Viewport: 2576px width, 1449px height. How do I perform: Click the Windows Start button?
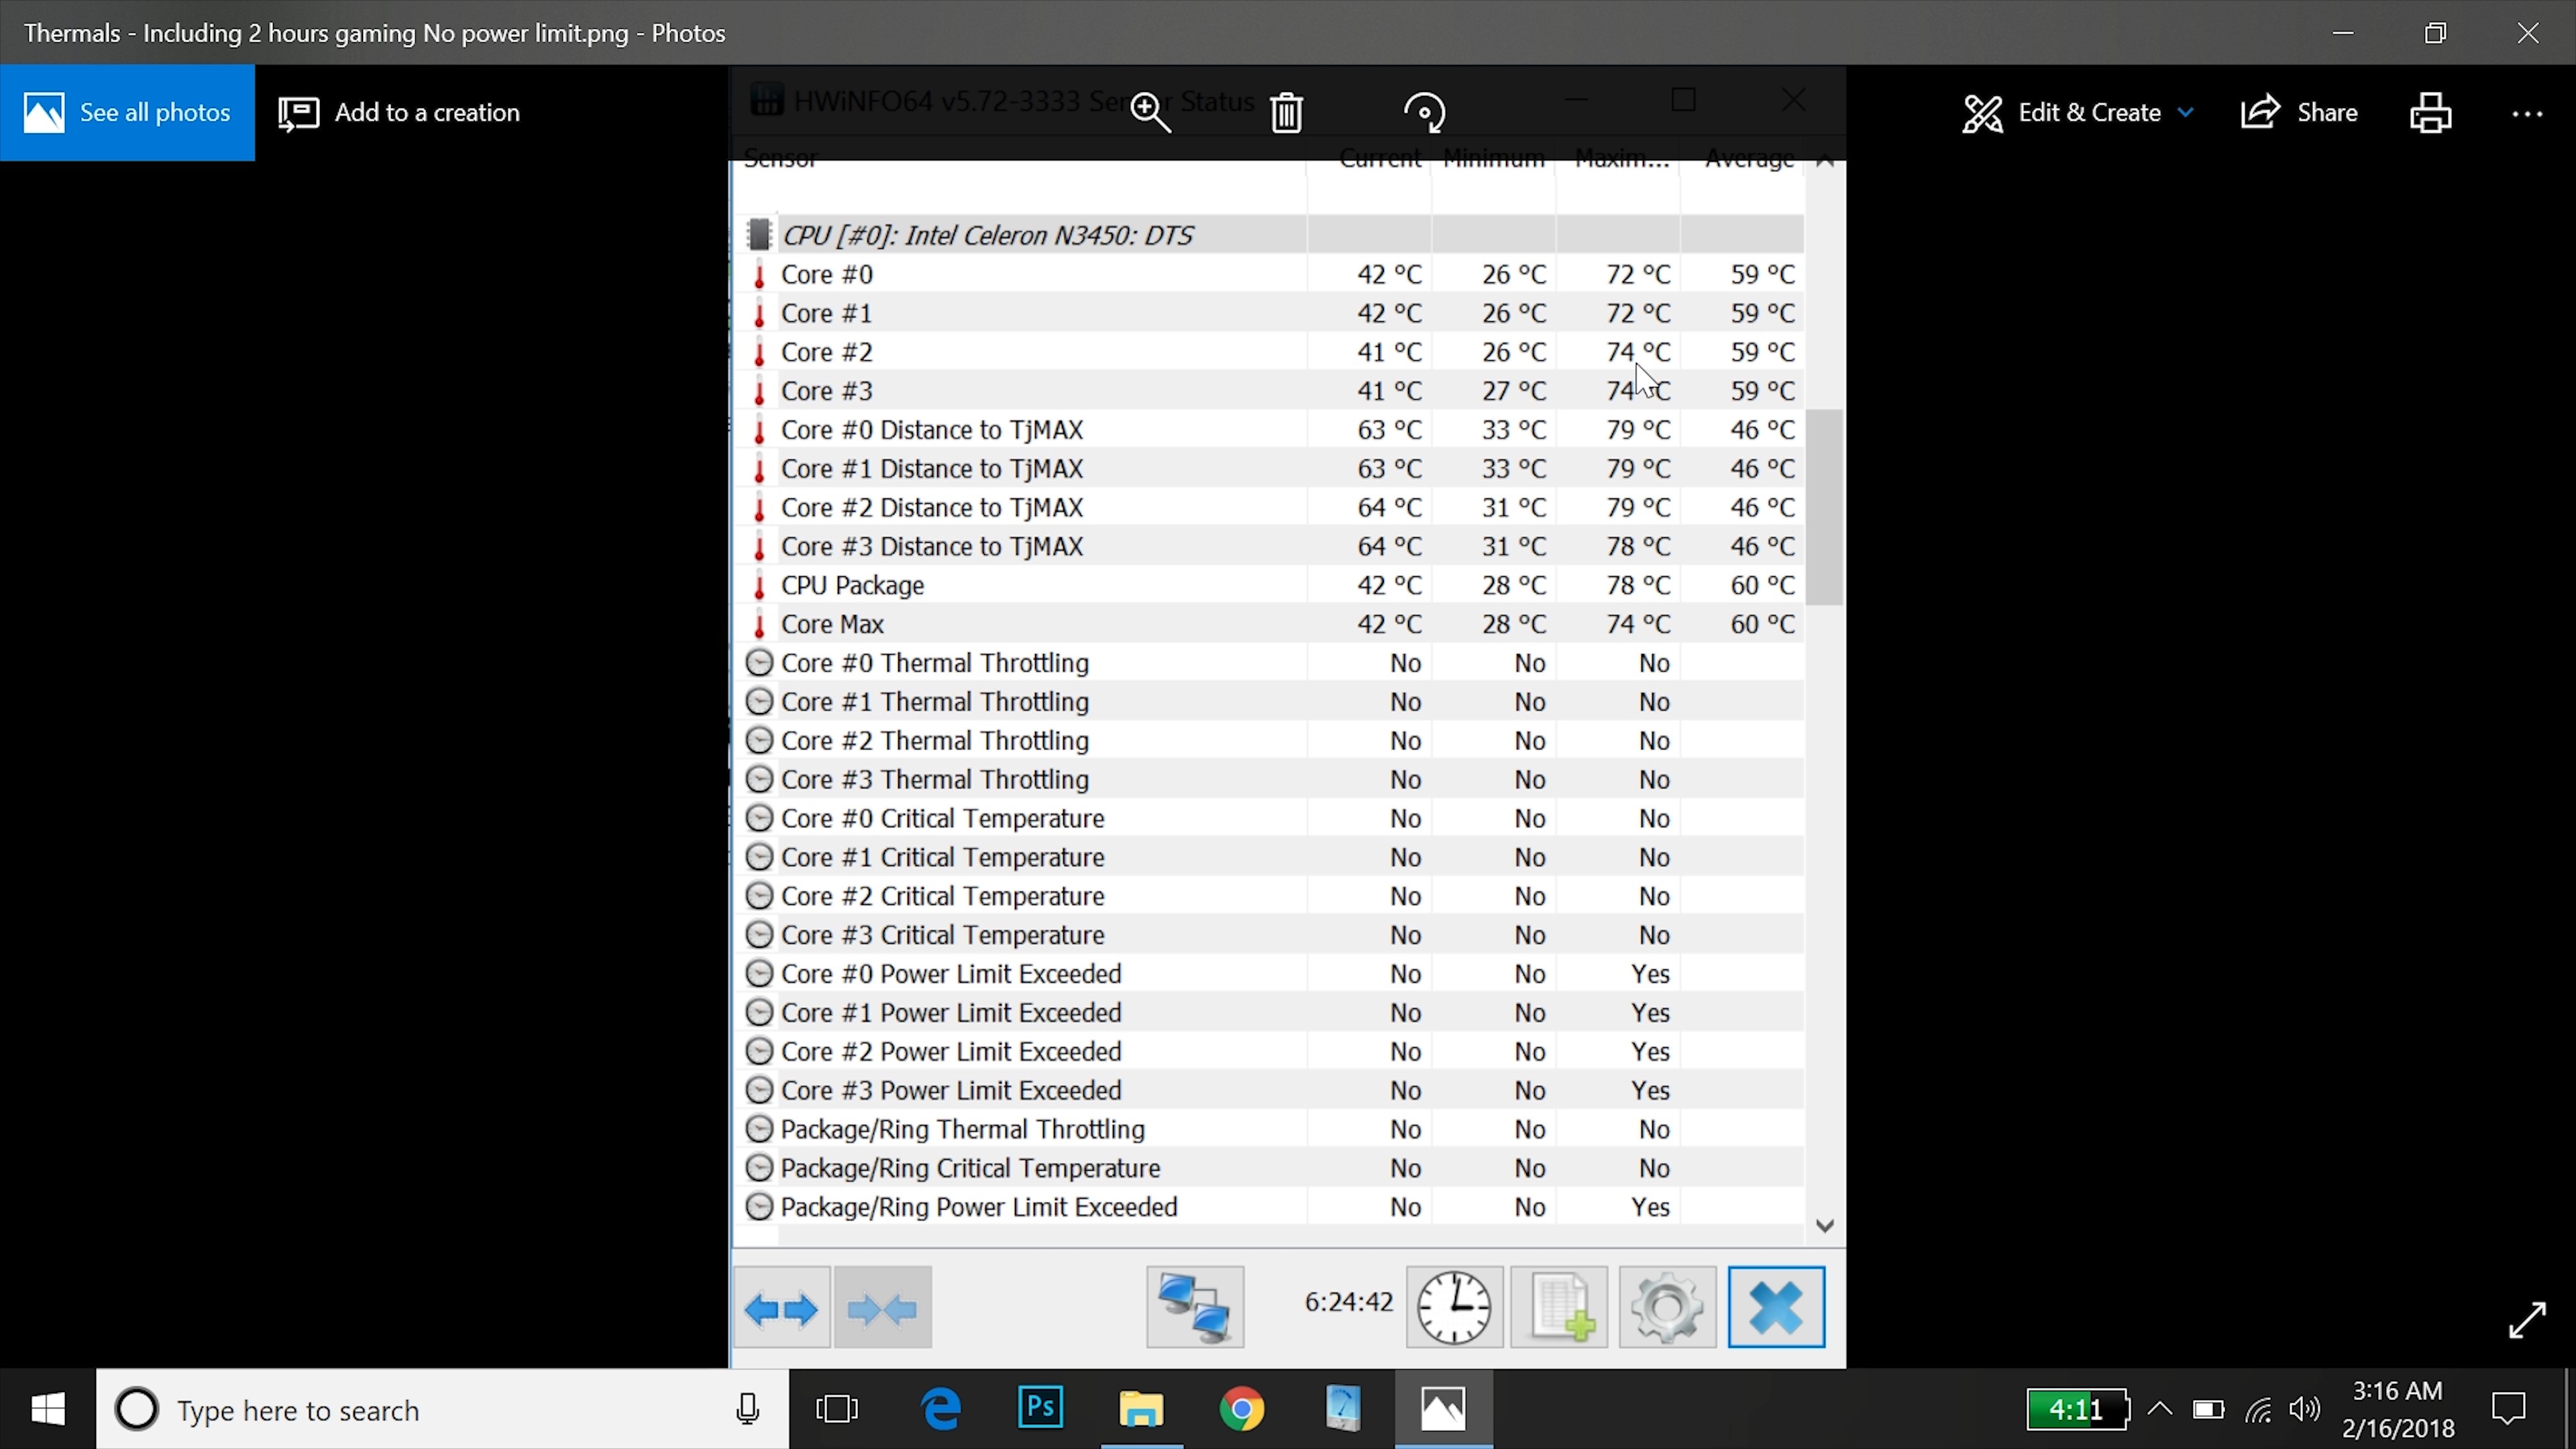coord(48,1409)
